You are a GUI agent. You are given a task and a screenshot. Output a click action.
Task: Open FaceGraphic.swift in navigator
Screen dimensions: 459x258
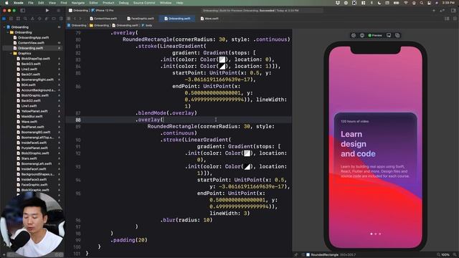34,185
